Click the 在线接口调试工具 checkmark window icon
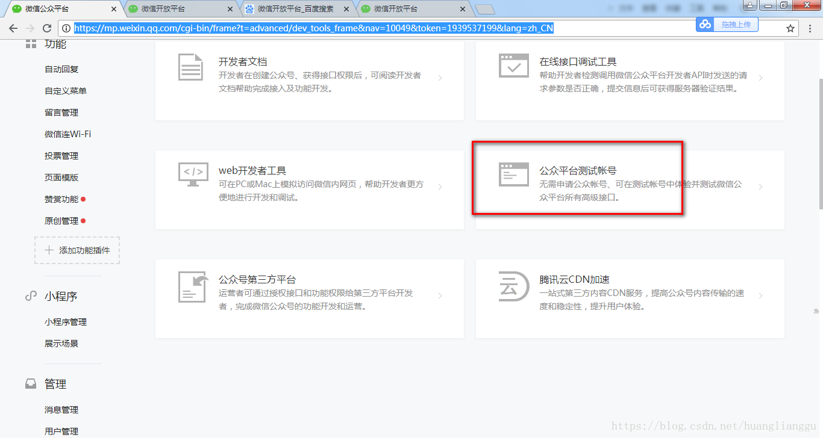823x438 pixels. [x=514, y=66]
